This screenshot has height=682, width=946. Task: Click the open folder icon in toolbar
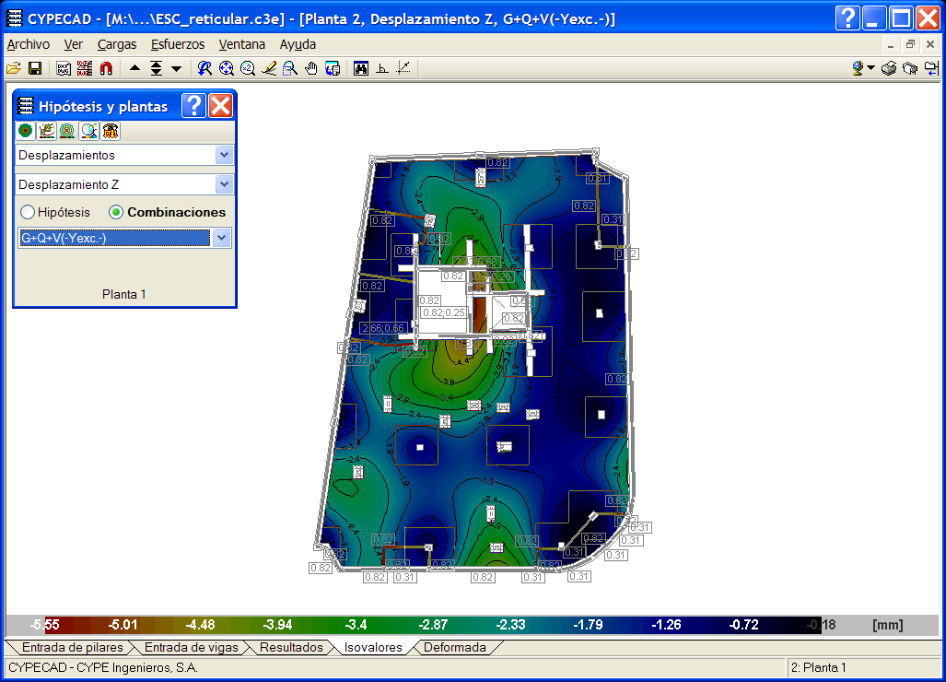[13, 68]
